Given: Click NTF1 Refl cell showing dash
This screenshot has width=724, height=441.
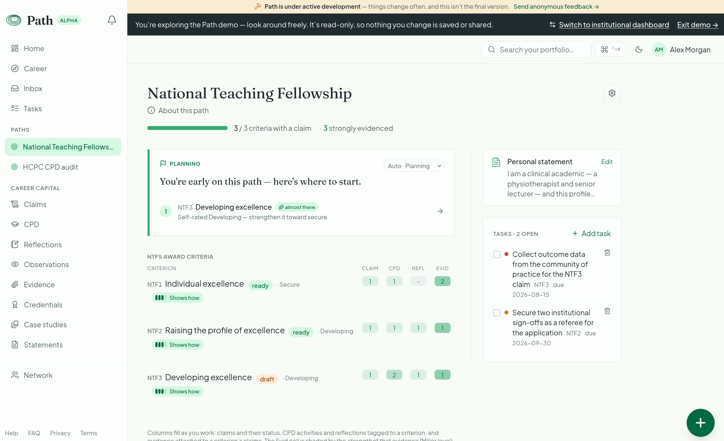Looking at the screenshot, I should pos(418,281).
